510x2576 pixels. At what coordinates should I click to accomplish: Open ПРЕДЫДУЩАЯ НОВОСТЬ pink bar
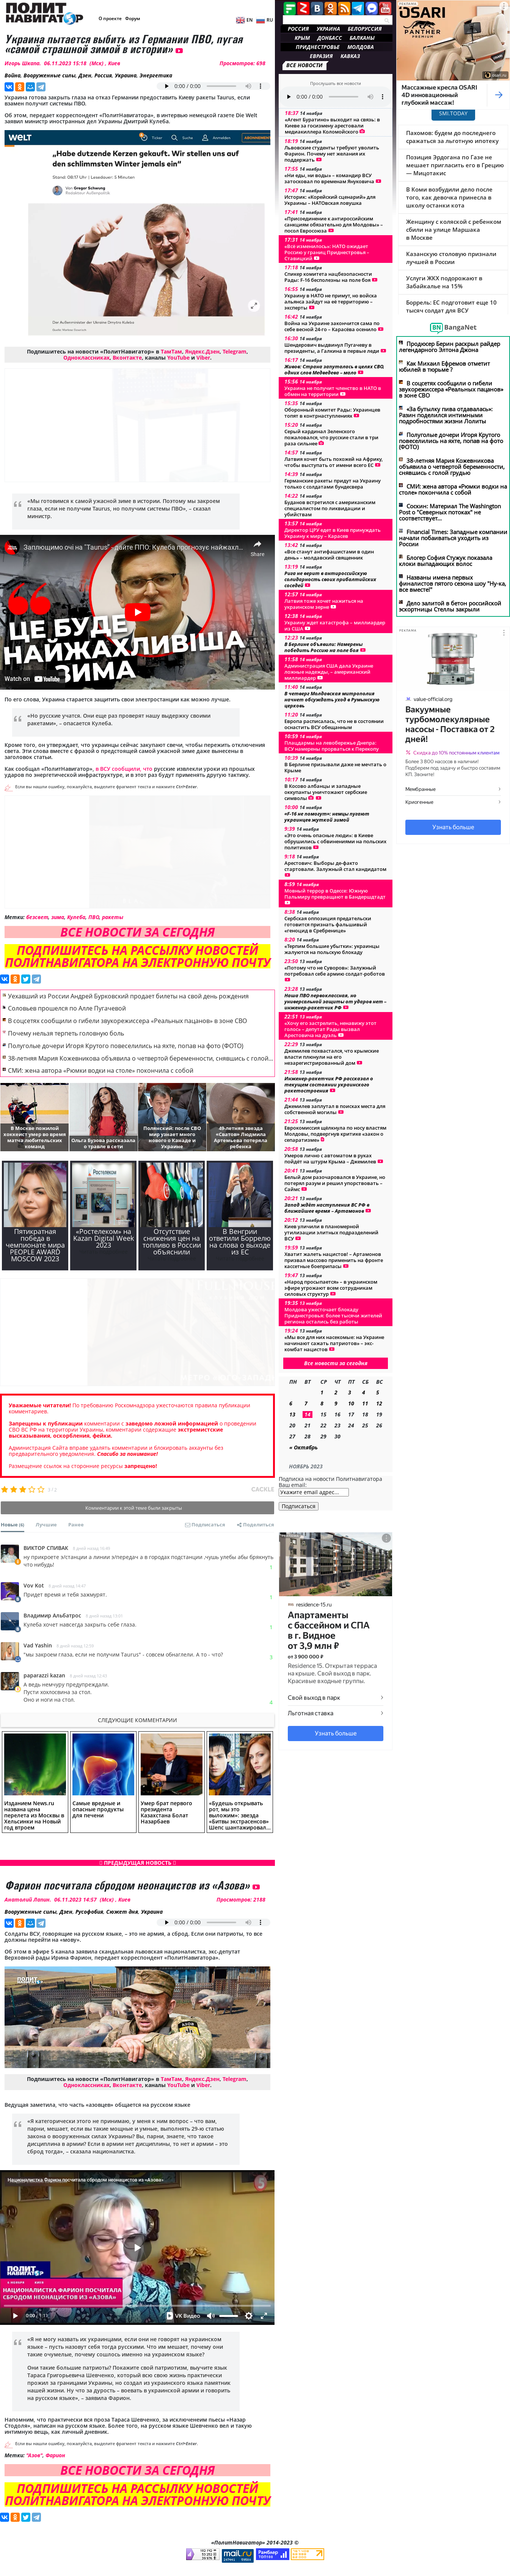point(137,1863)
